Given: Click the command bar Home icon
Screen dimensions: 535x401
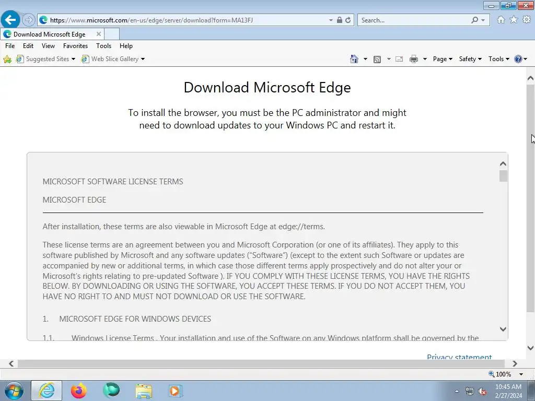Looking at the screenshot, I should (x=354, y=59).
